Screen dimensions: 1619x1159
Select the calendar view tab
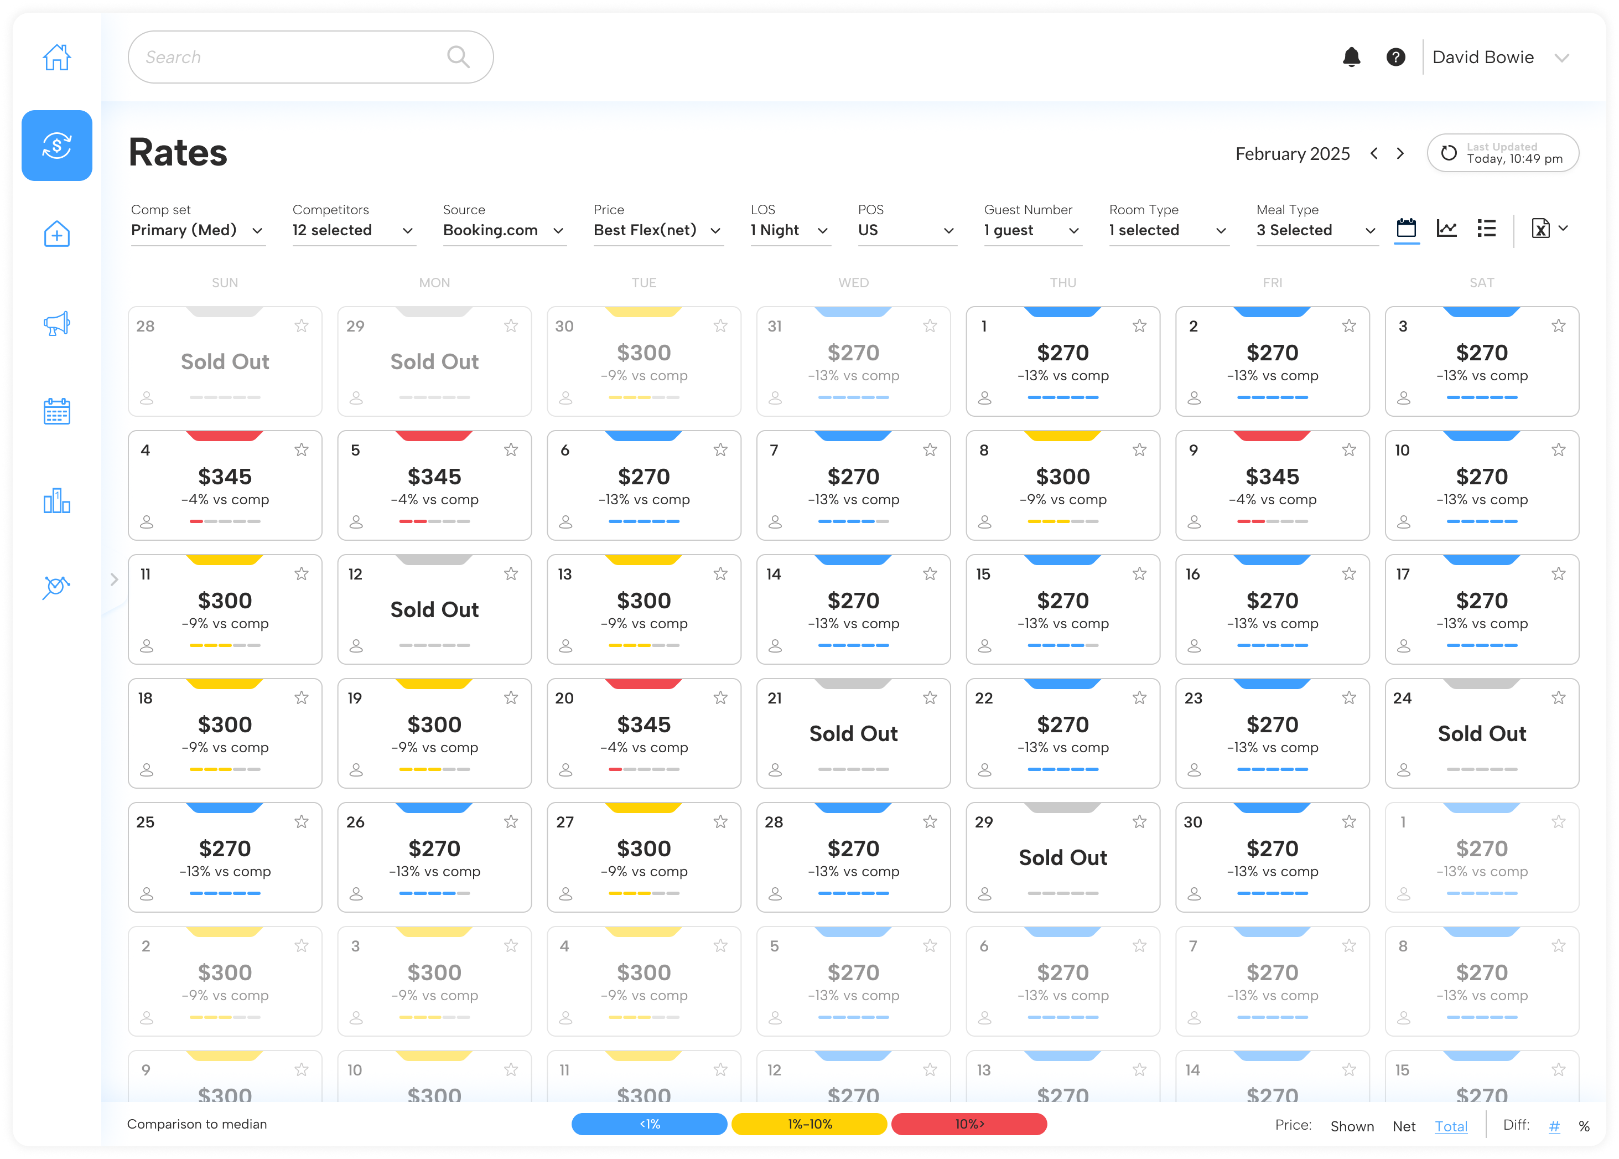(x=1407, y=229)
